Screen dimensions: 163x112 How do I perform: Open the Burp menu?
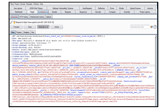(12, 4)
